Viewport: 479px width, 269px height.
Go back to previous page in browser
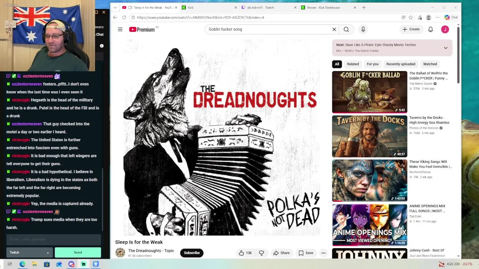coord(115,17)
